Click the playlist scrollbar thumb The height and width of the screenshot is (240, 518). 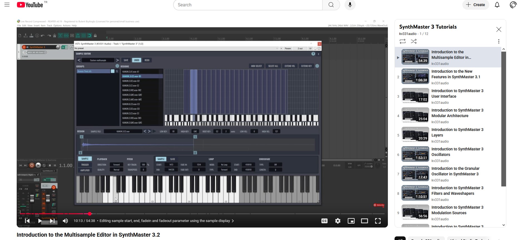[504, 119]
